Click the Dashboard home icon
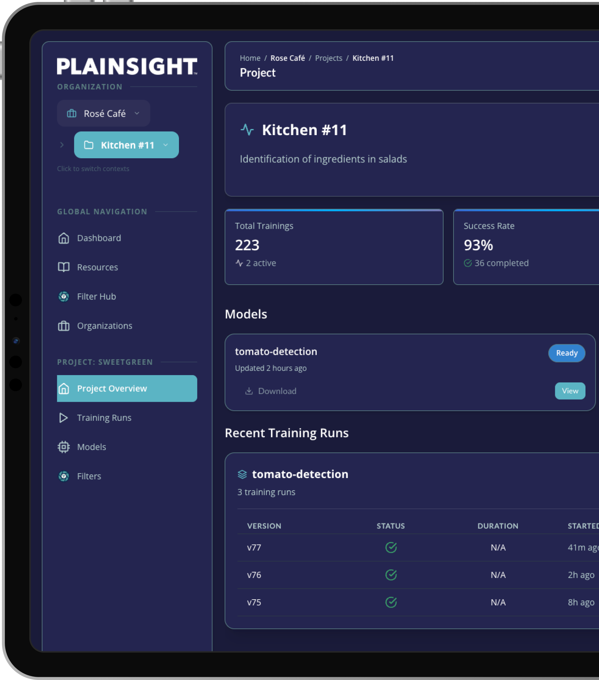 [x=64, y=238]
